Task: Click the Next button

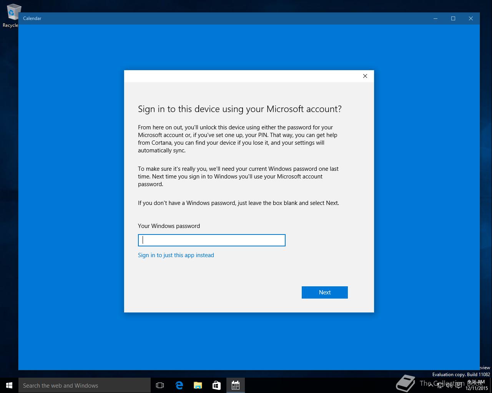Action: [324, 292]
